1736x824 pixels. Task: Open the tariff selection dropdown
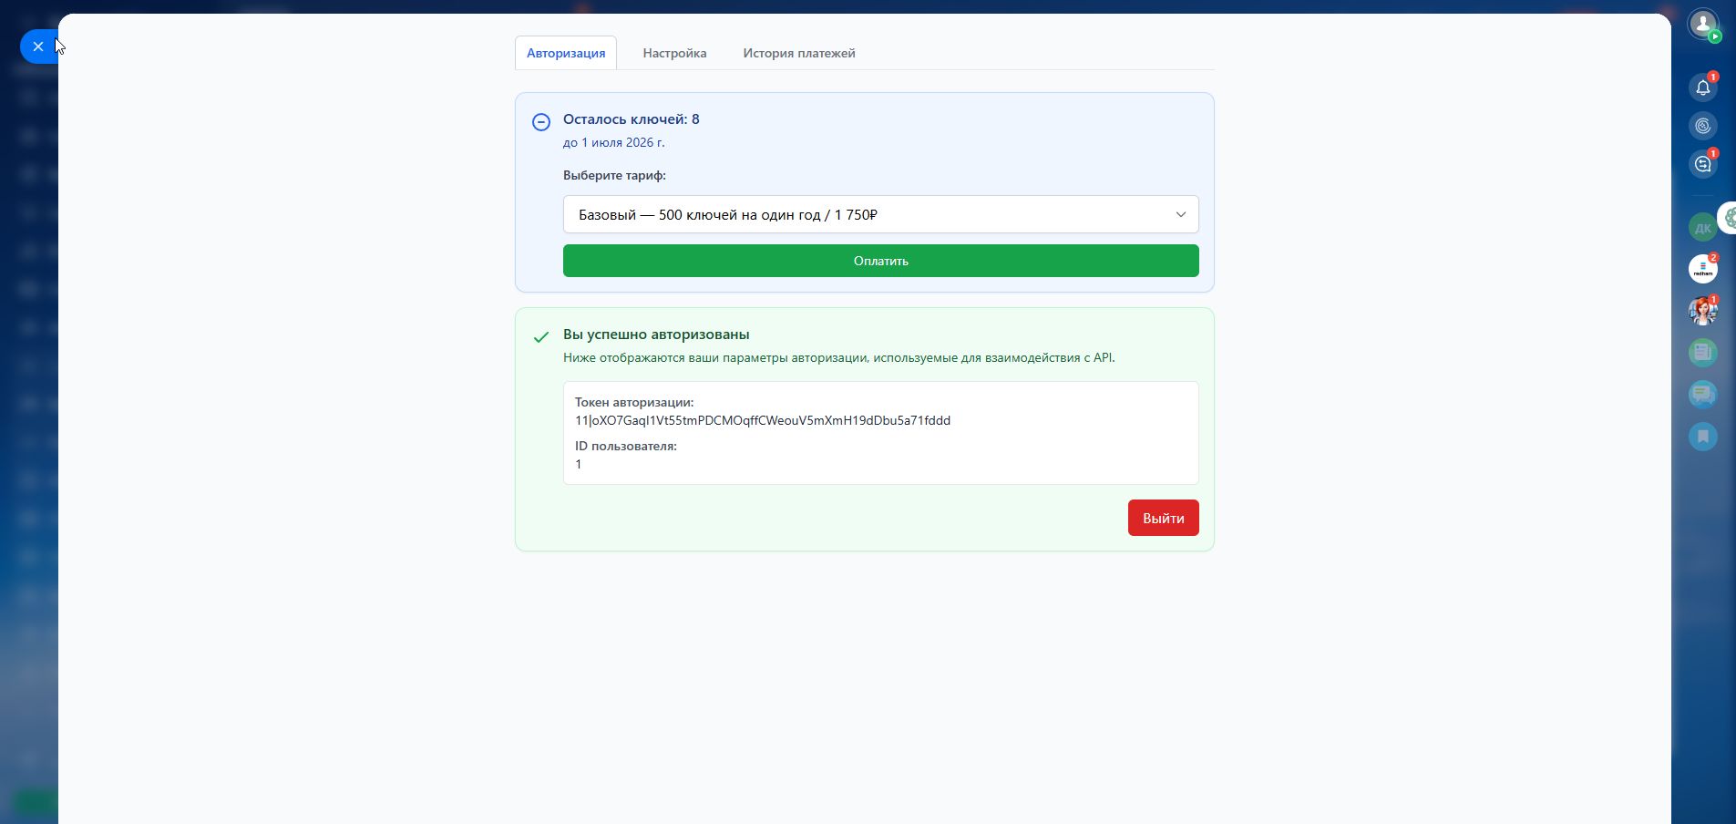(881, 214)
